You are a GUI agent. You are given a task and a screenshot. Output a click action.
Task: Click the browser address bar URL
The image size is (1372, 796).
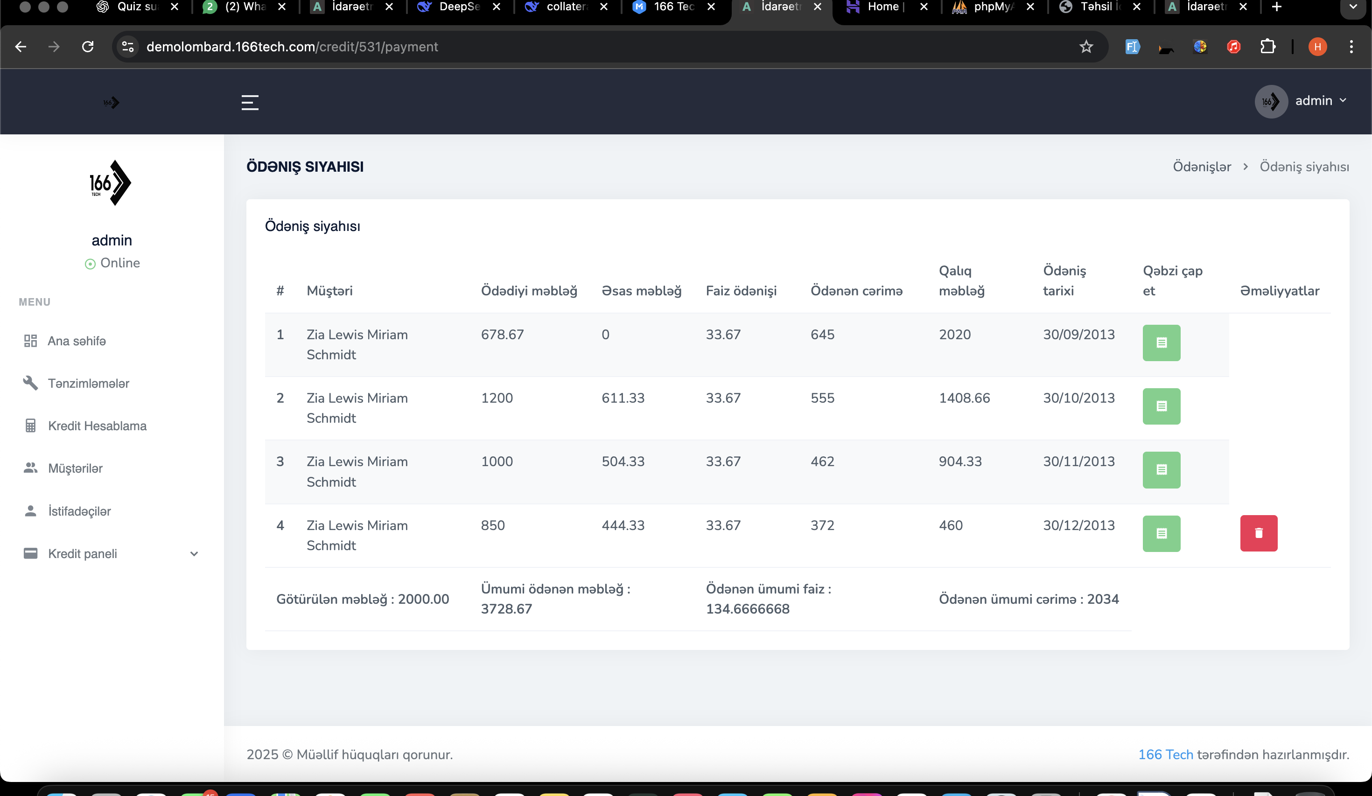tap(292, 47)
